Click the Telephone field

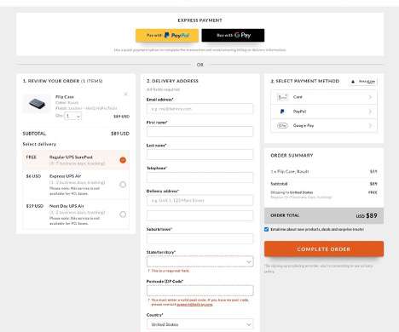(199, 177)
